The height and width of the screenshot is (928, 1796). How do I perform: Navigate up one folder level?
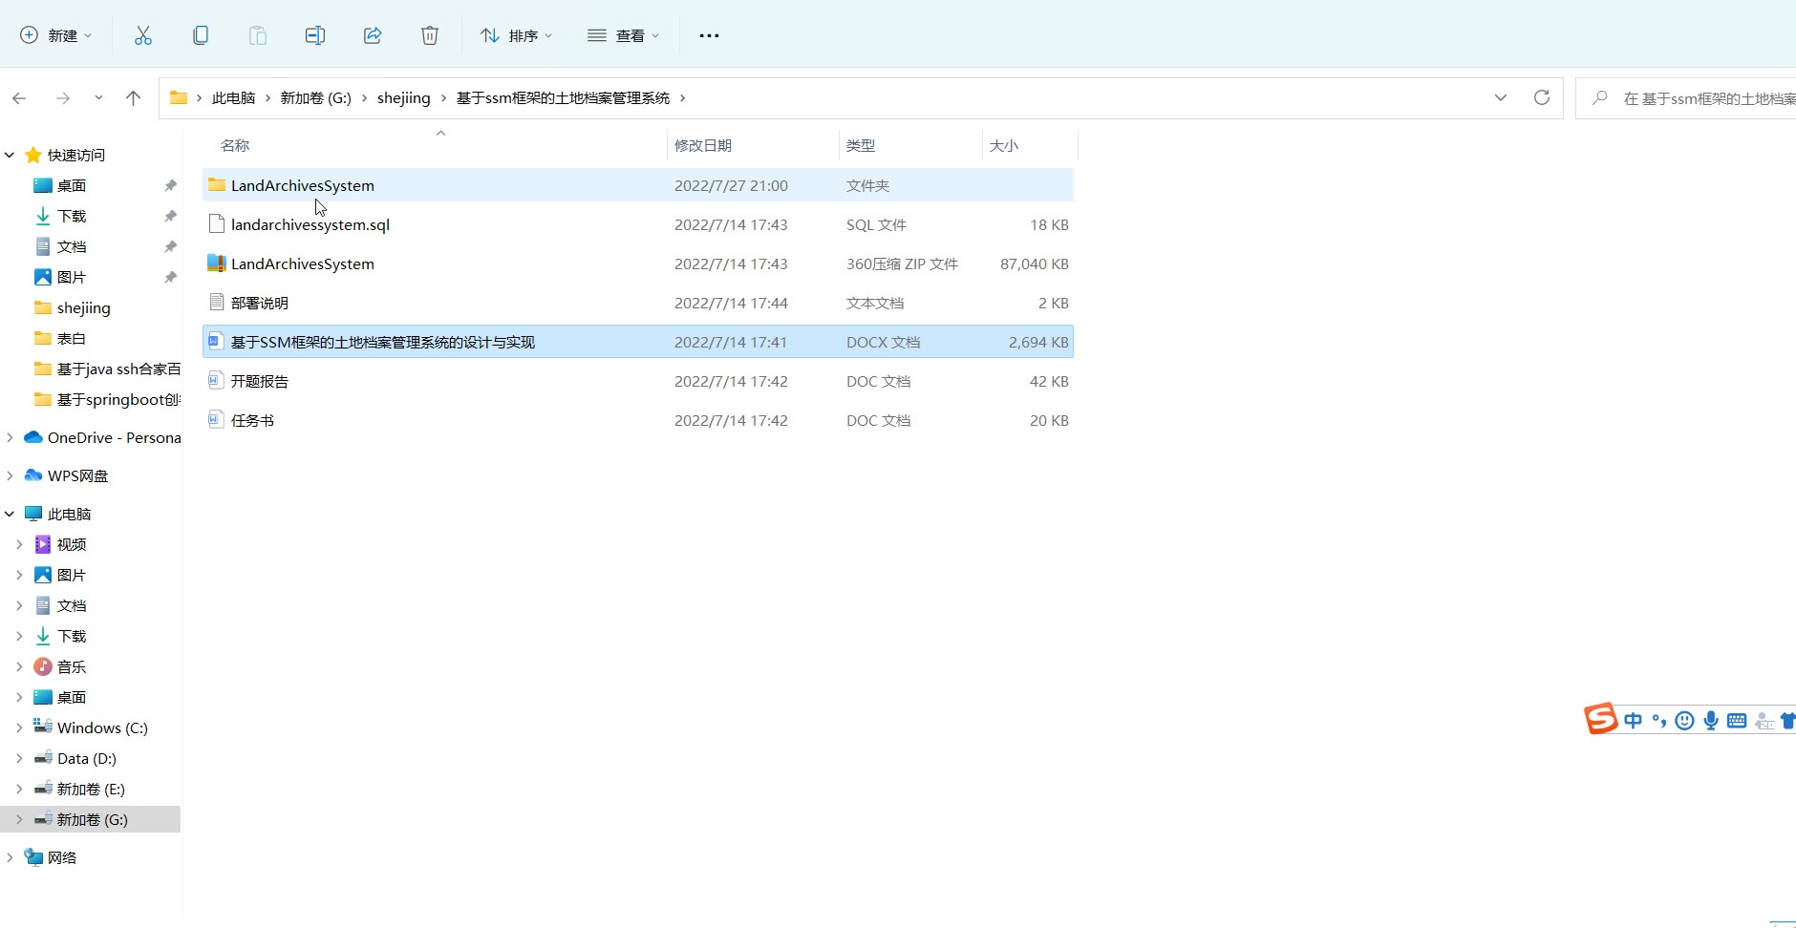pyautogui.click(x=133, y=97)
